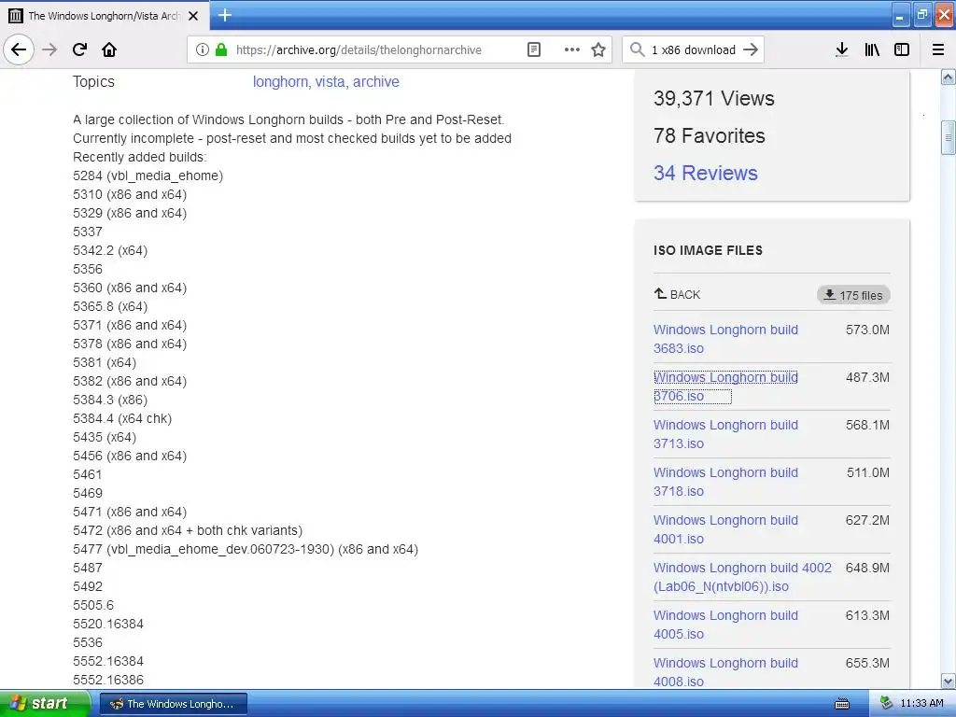956x717 pixels.
Task: Download Windows Longhorn build 3718.iso
Action: click(x=725, y=482)
